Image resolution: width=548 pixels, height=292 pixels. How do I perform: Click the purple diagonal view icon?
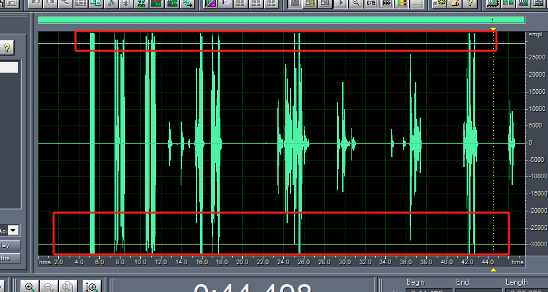point(210,3)
